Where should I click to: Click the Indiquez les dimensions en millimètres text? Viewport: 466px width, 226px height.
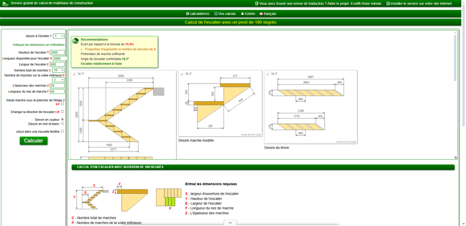[x=39, y=45]
